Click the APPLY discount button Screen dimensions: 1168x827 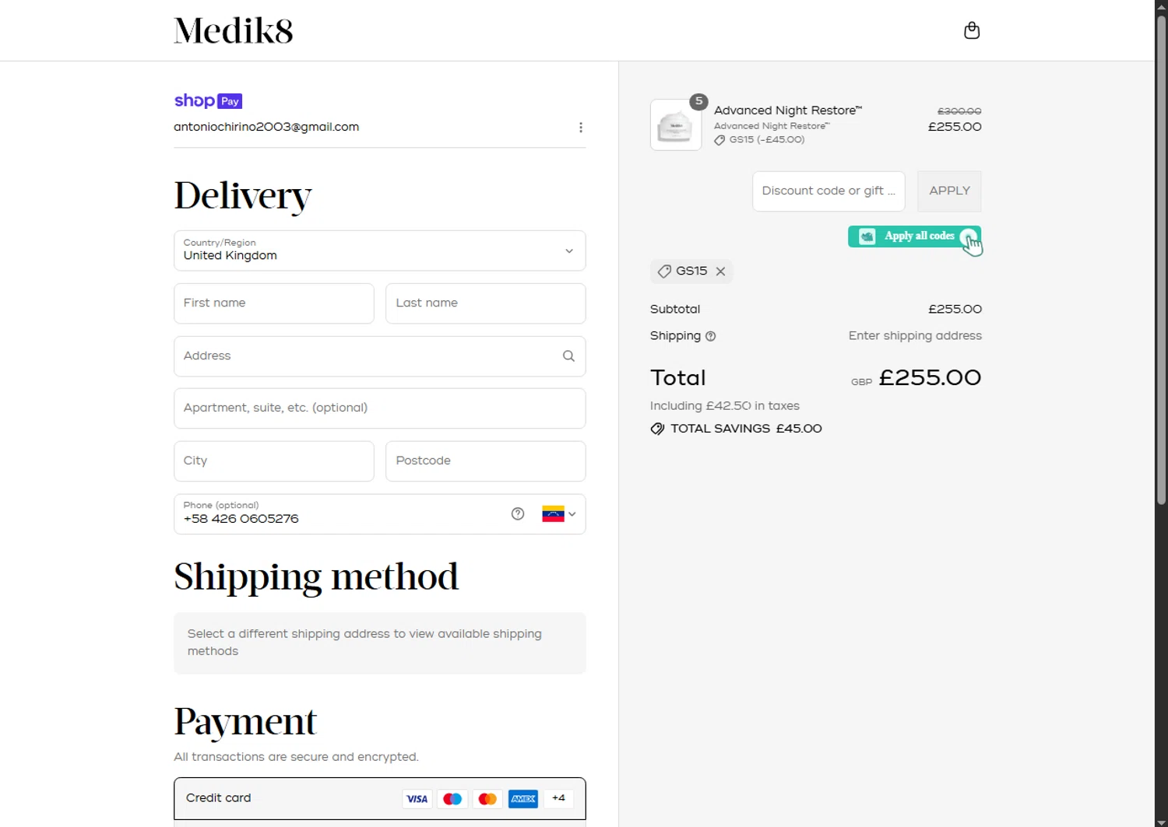(x=949, y=191)
